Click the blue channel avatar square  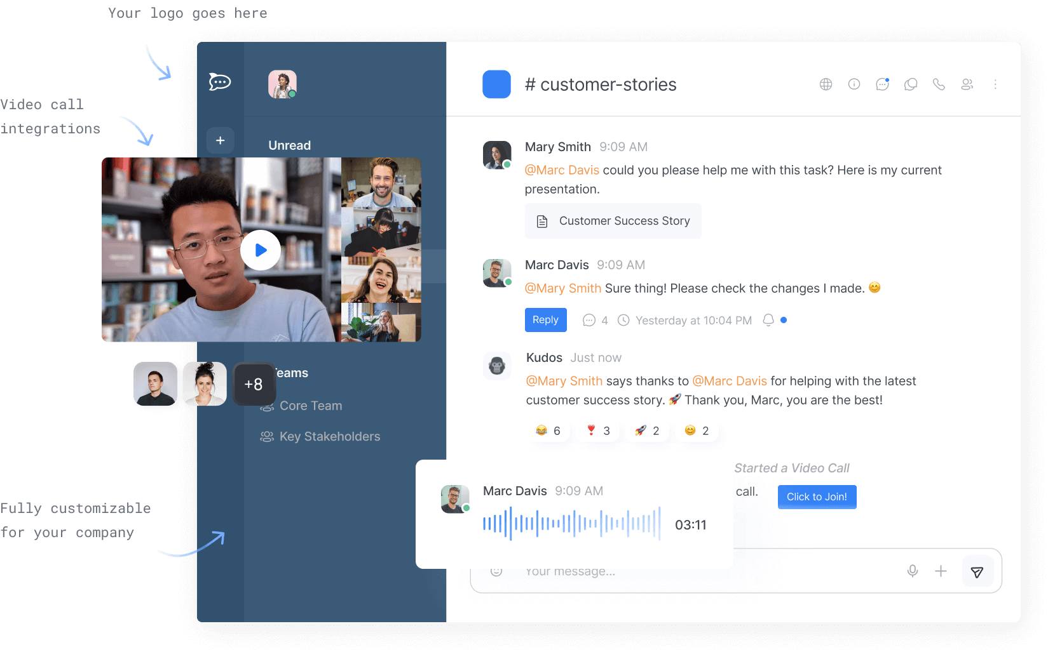tap(496, 84)
